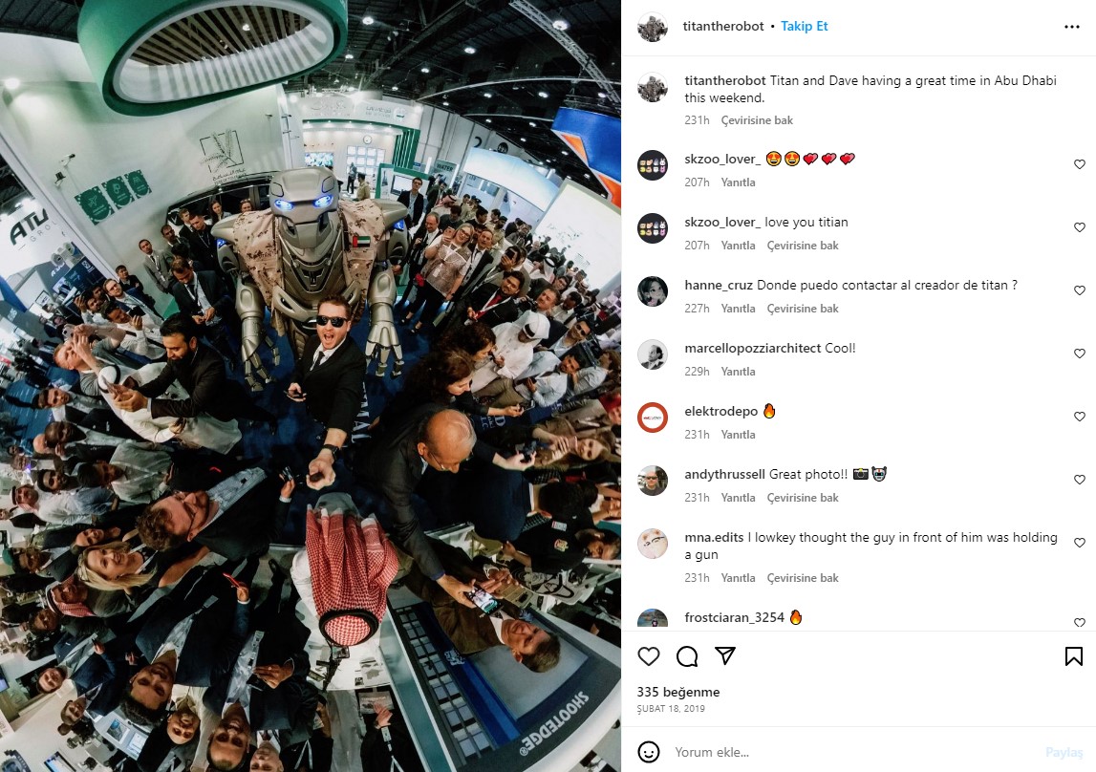The height and width of the screenshot is (772, 1096).
Task: Open the three-dot more options menu
Action: click(x=1071, y=27)
